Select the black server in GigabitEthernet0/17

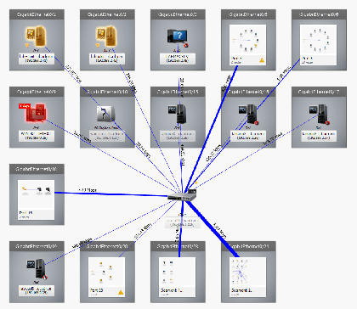point(319,114)
